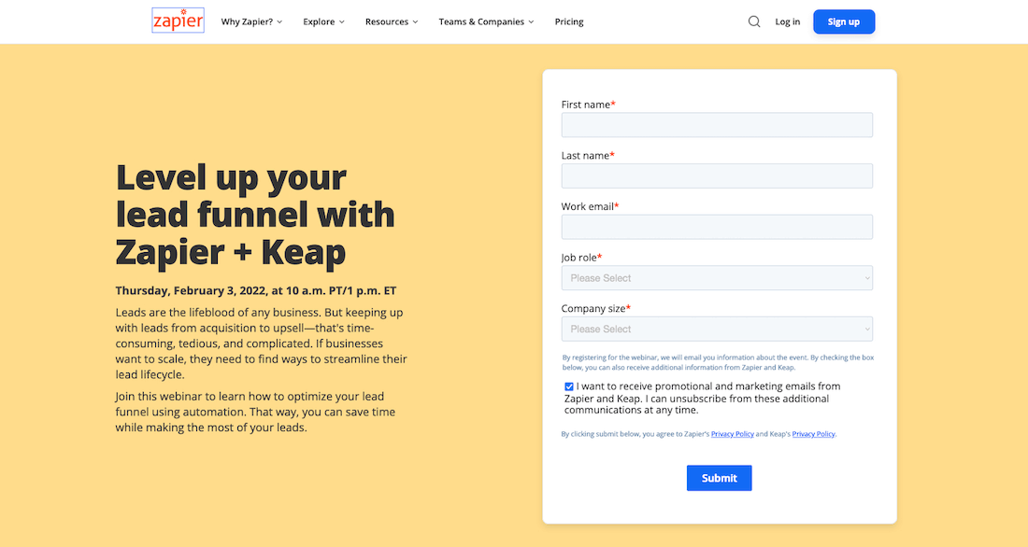Focus the Work email field

click(717, 228)
